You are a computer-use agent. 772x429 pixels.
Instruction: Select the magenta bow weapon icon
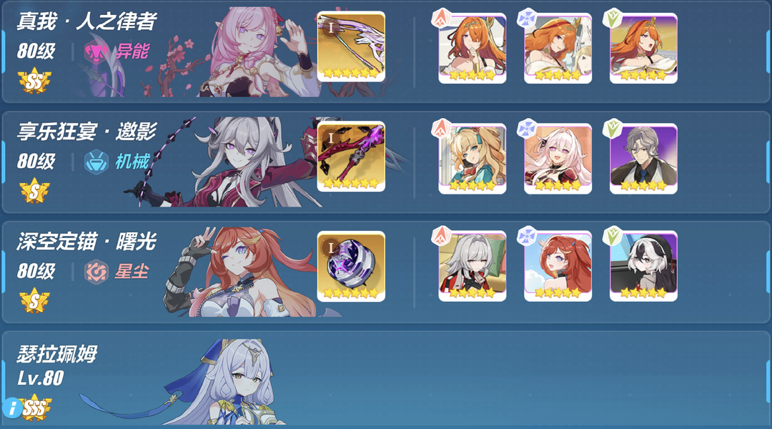351,157
